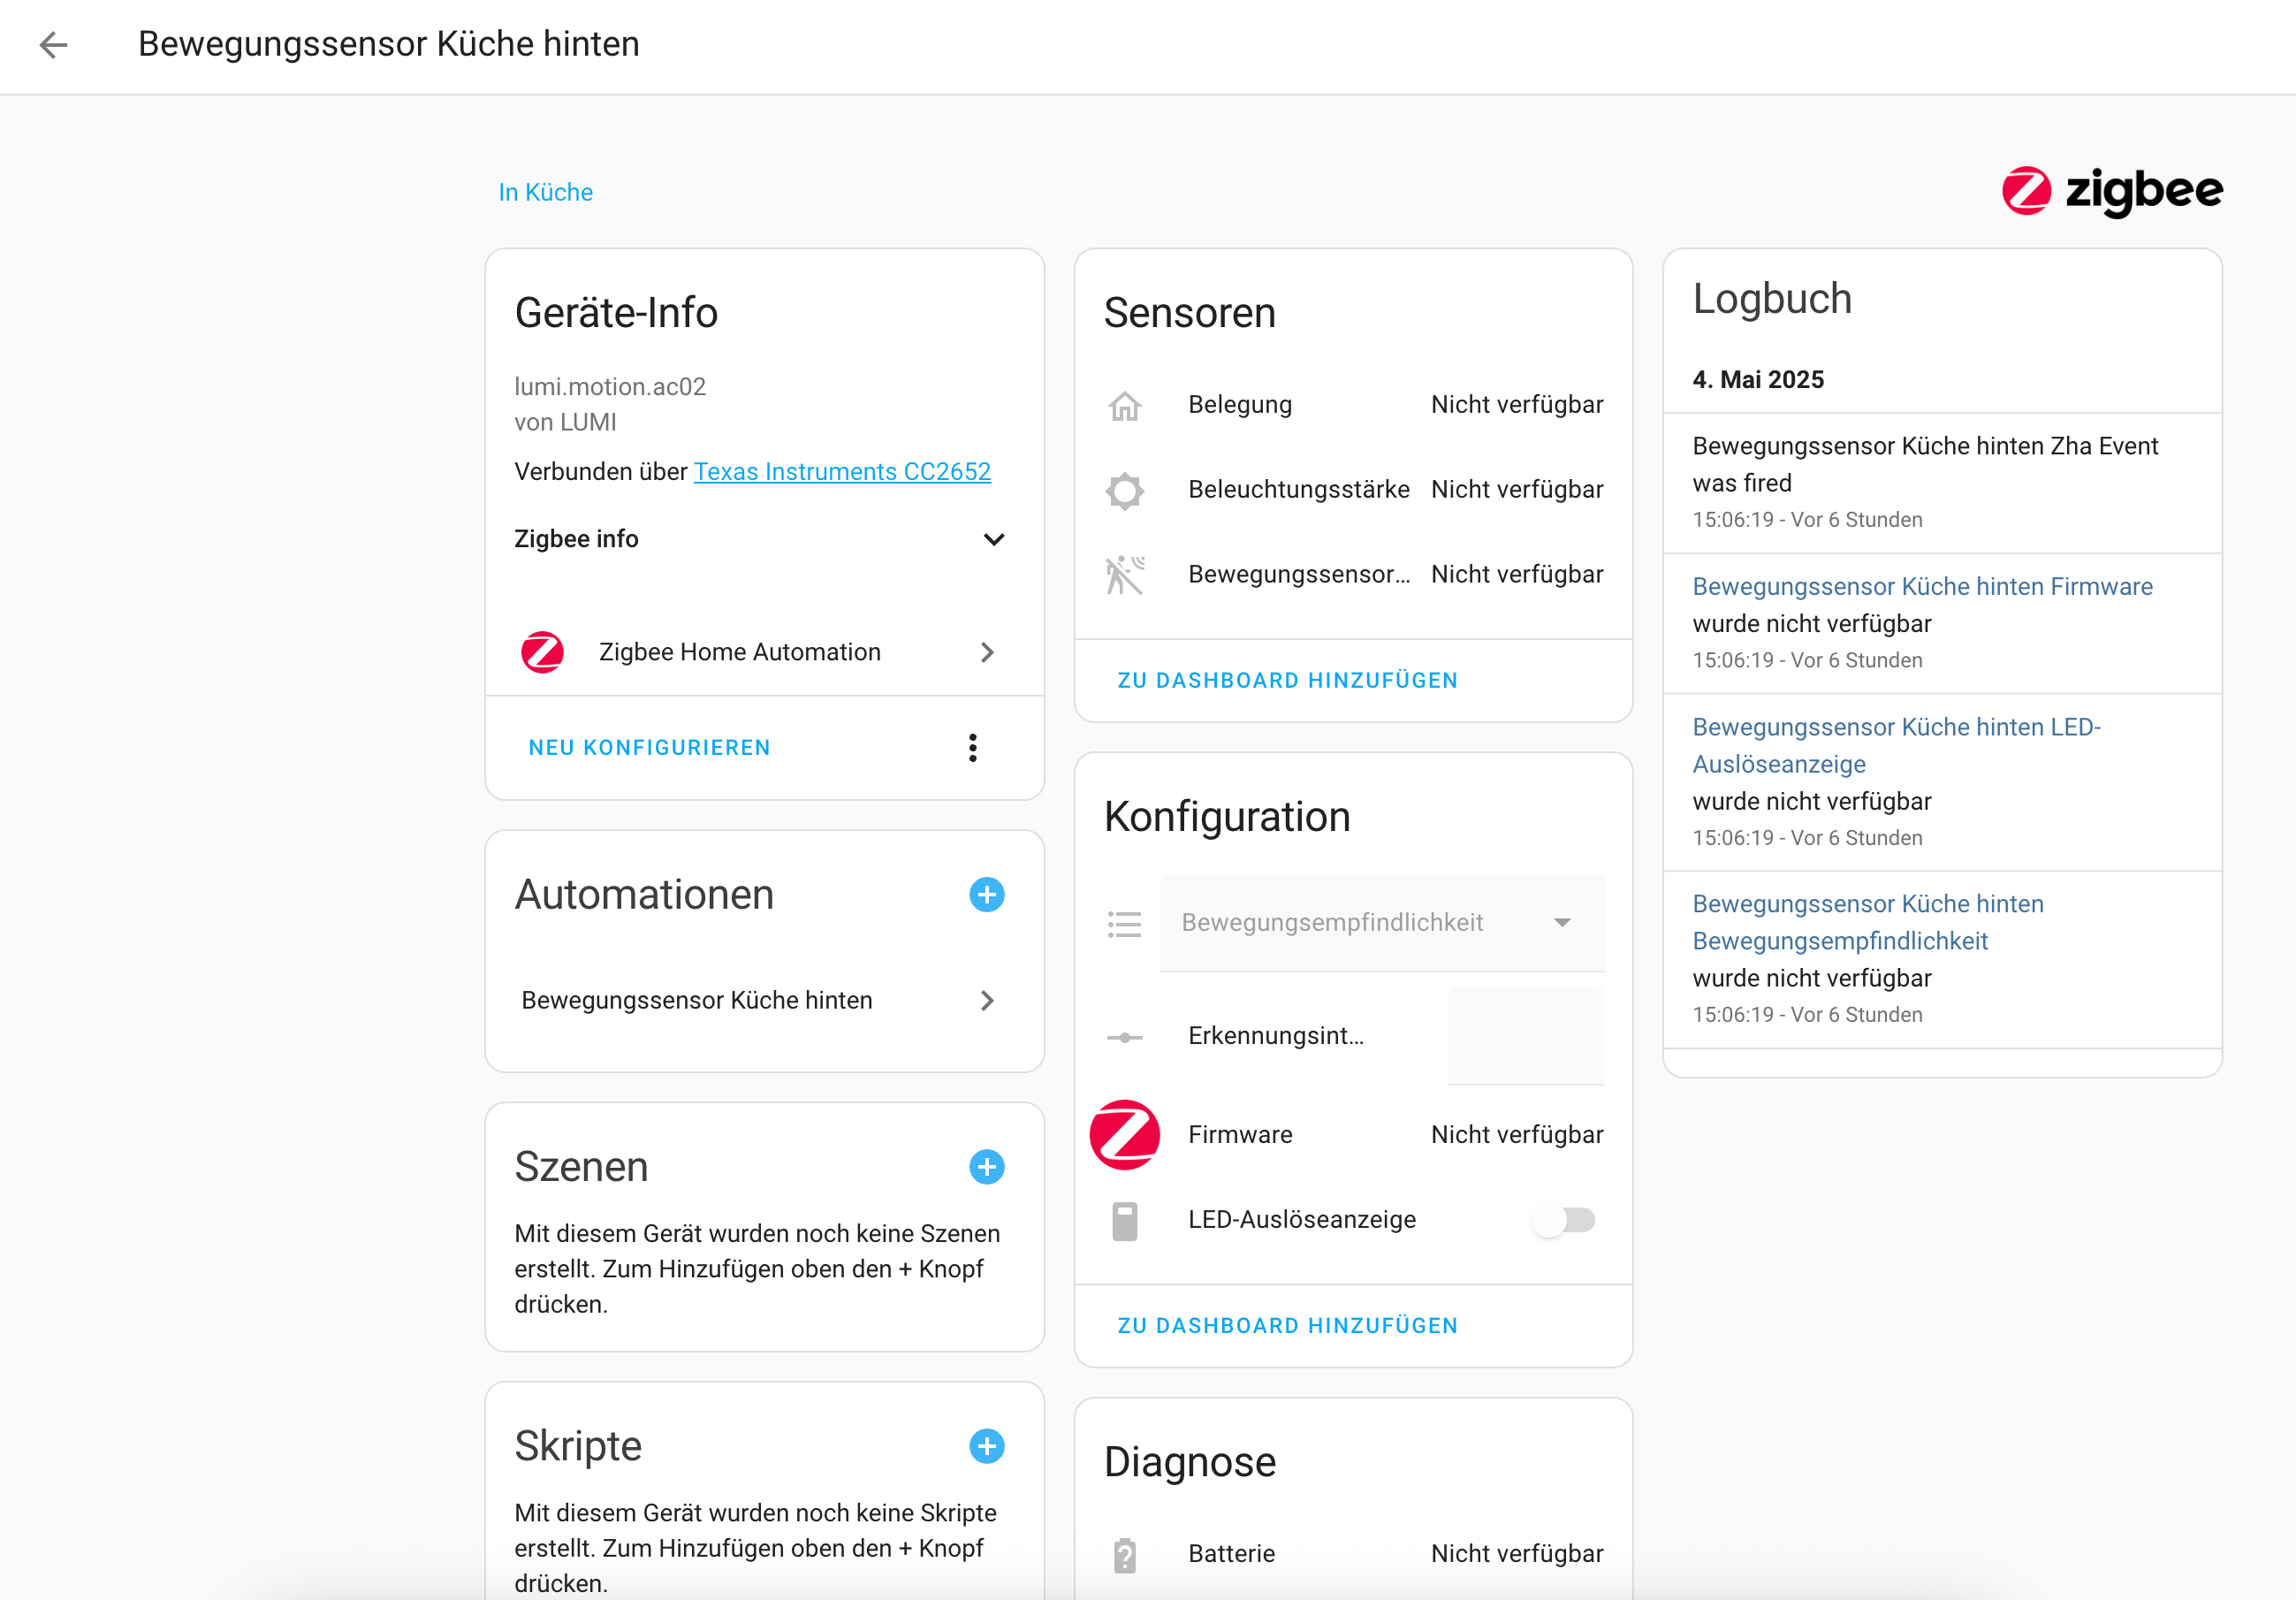Click the Texas Instruments CC2652 link

[x=842, y=471]
